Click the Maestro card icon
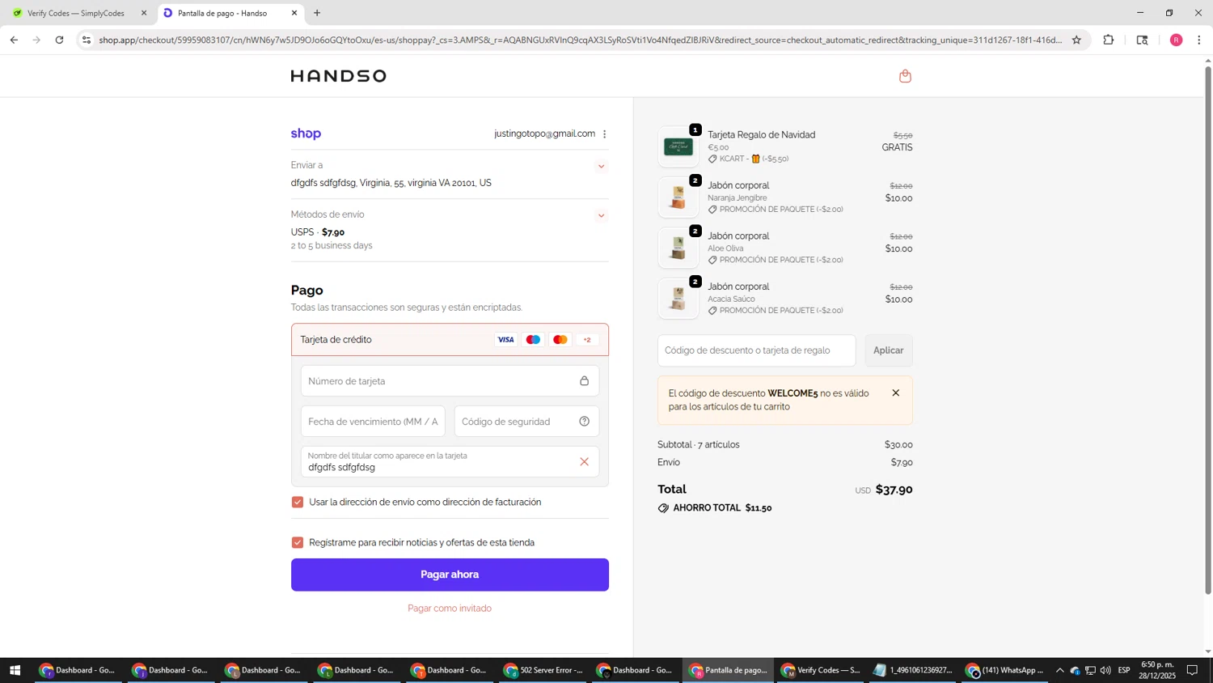Image resolution: width=1213 pixels, height=683 pixels. (x=533, y=340)
